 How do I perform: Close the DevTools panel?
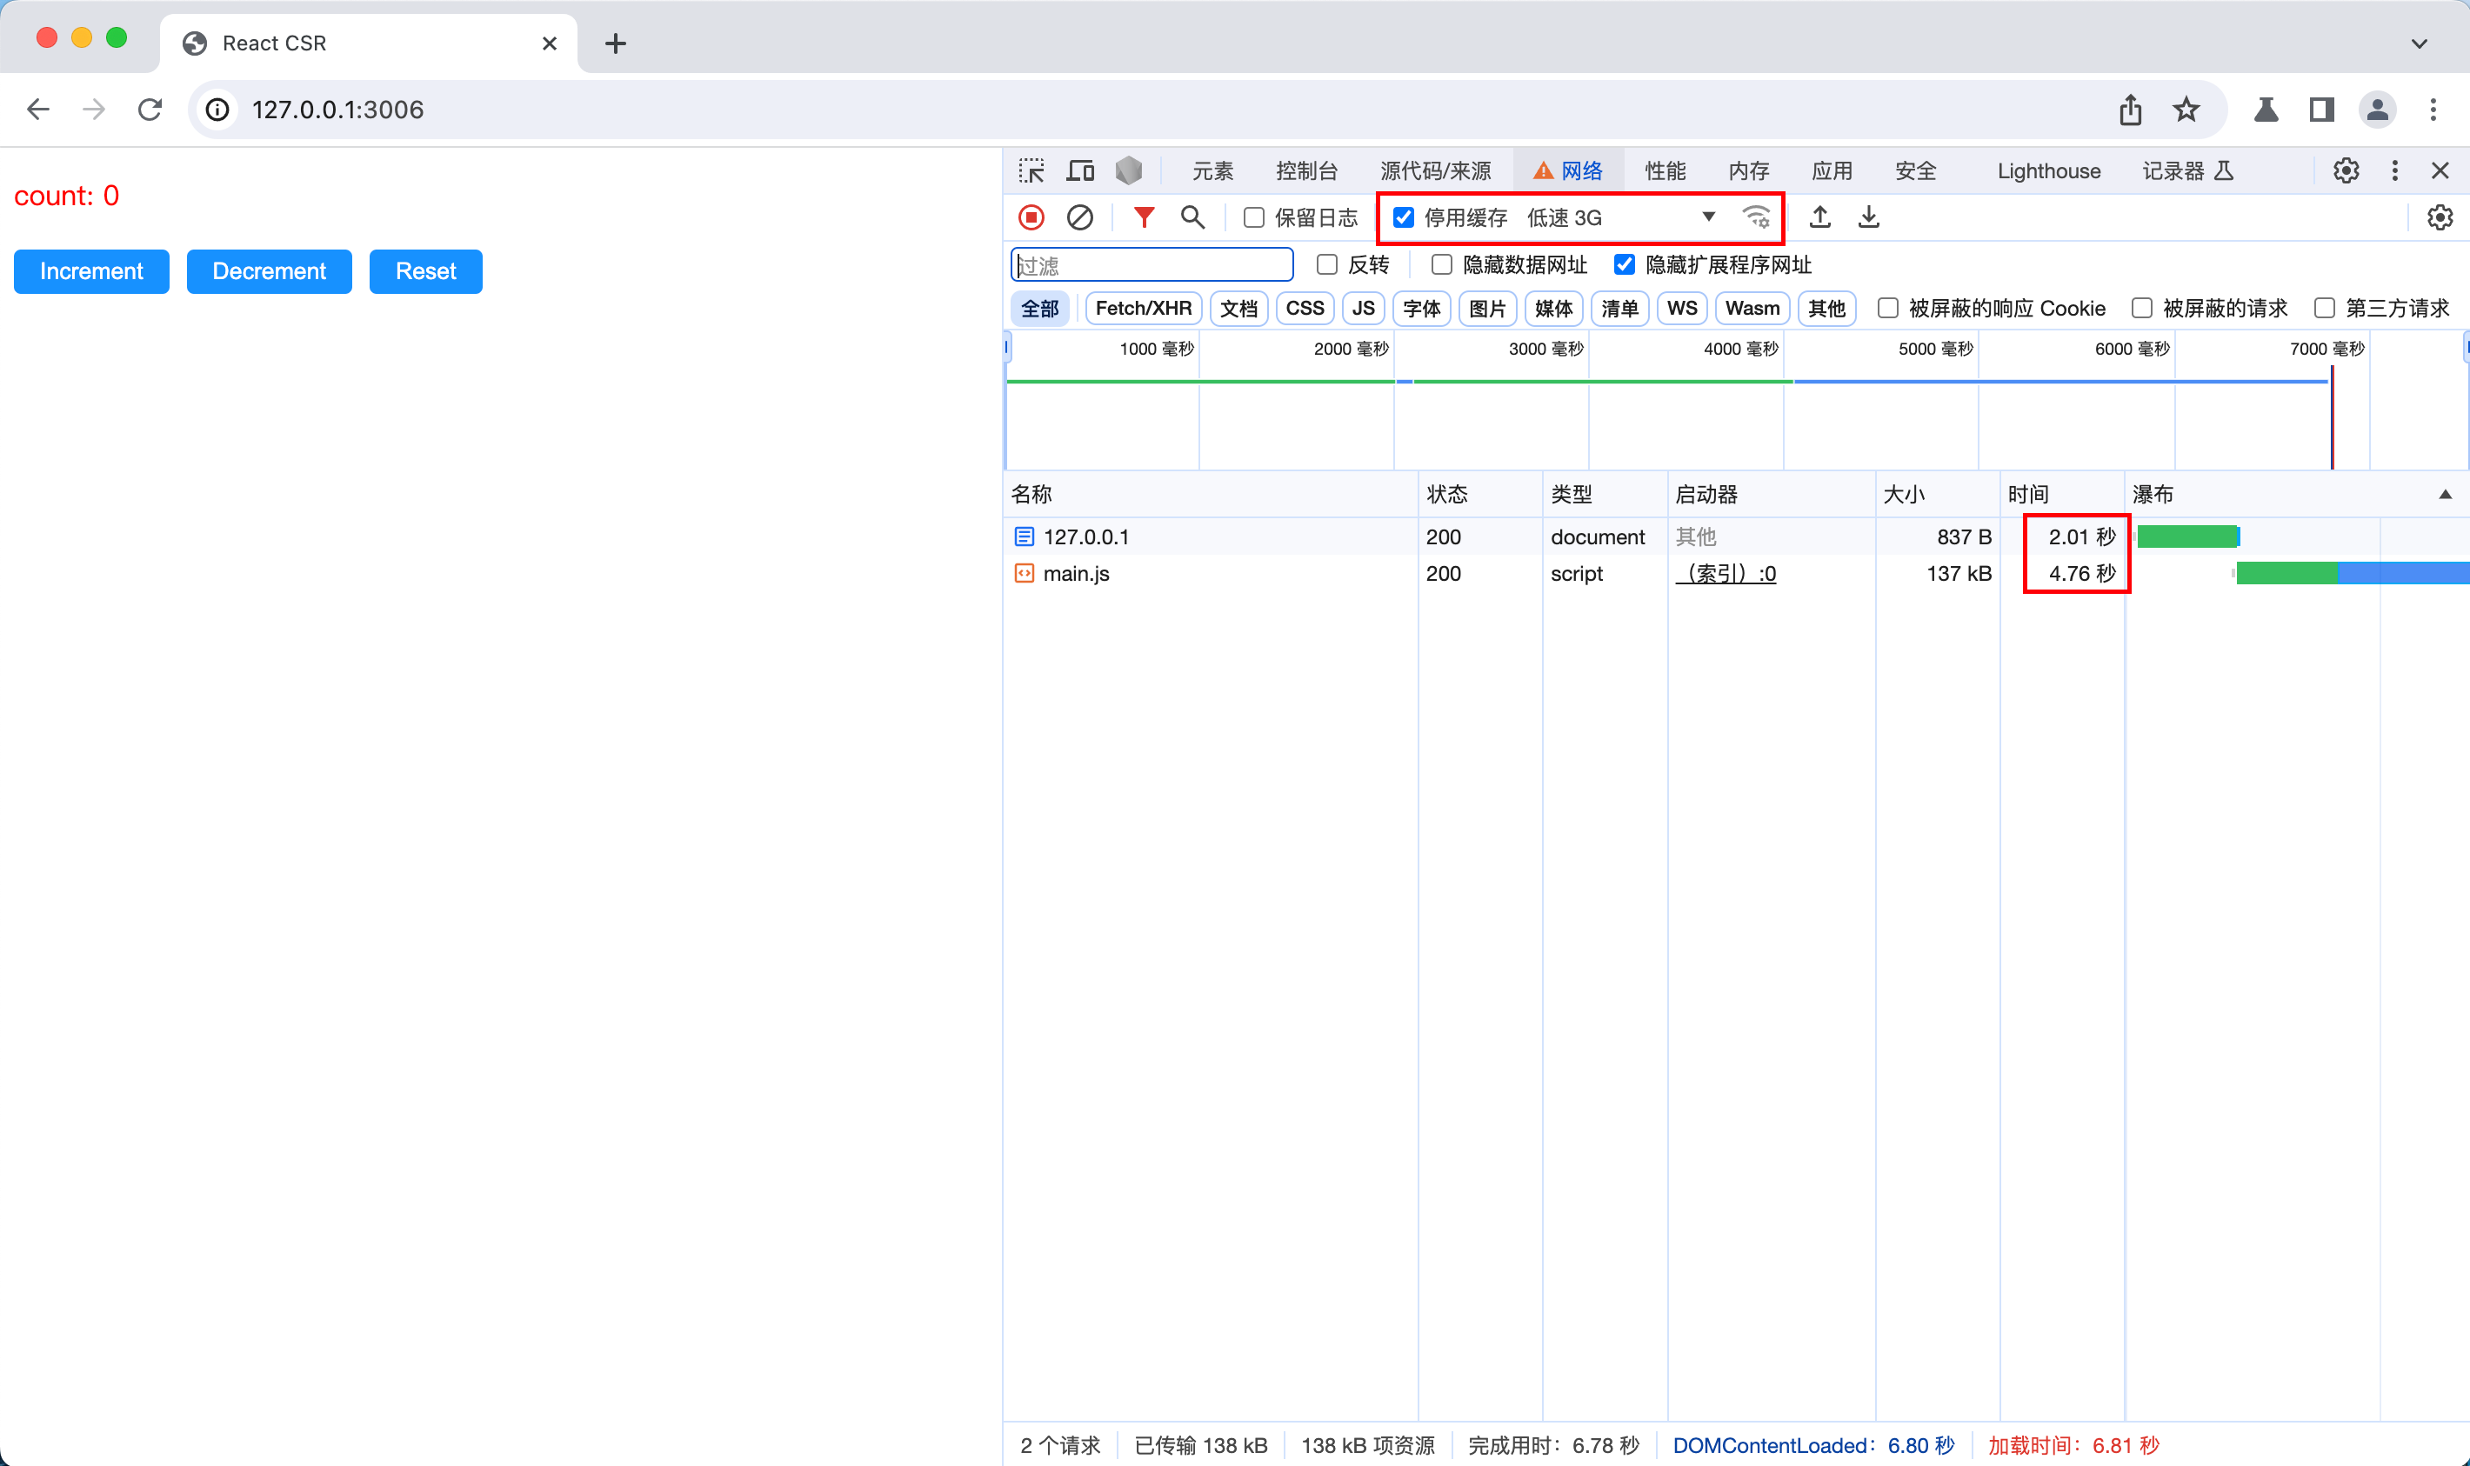(x=2440, y=171)
